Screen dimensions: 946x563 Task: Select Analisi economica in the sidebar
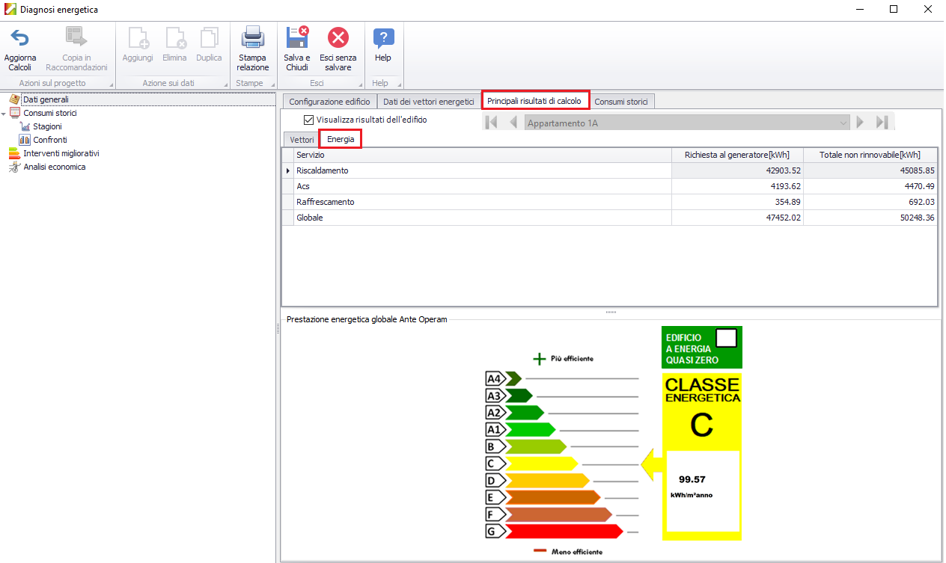[54, 167]
